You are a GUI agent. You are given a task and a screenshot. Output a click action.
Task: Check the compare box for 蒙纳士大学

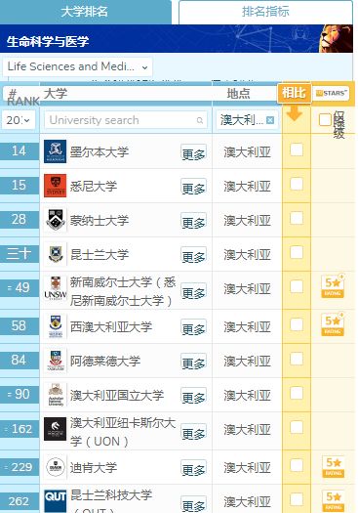coord(297,218)
